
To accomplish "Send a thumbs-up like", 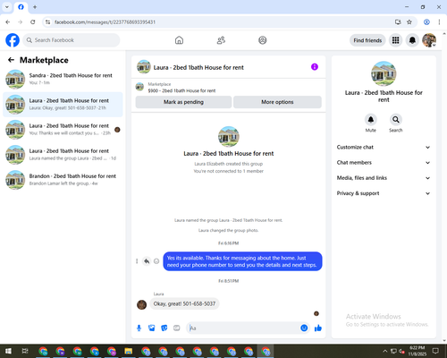I will tap(318, 328).
